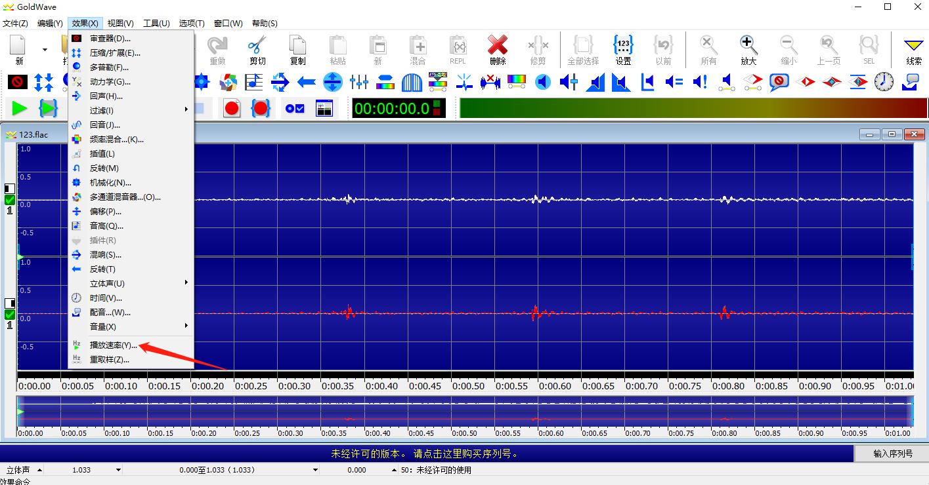Toggle the upper channel green checkbox
Screen dimensions: 929x485
click(x=10, y=200)
